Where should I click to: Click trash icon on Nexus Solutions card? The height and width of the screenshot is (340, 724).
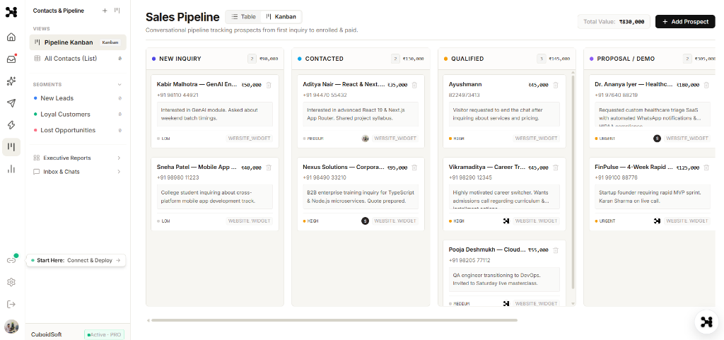click(414, 168)
